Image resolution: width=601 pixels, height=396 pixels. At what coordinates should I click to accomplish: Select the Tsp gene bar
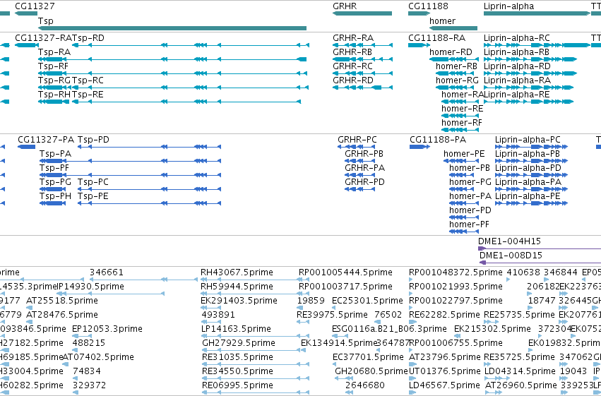click(172, 28)
